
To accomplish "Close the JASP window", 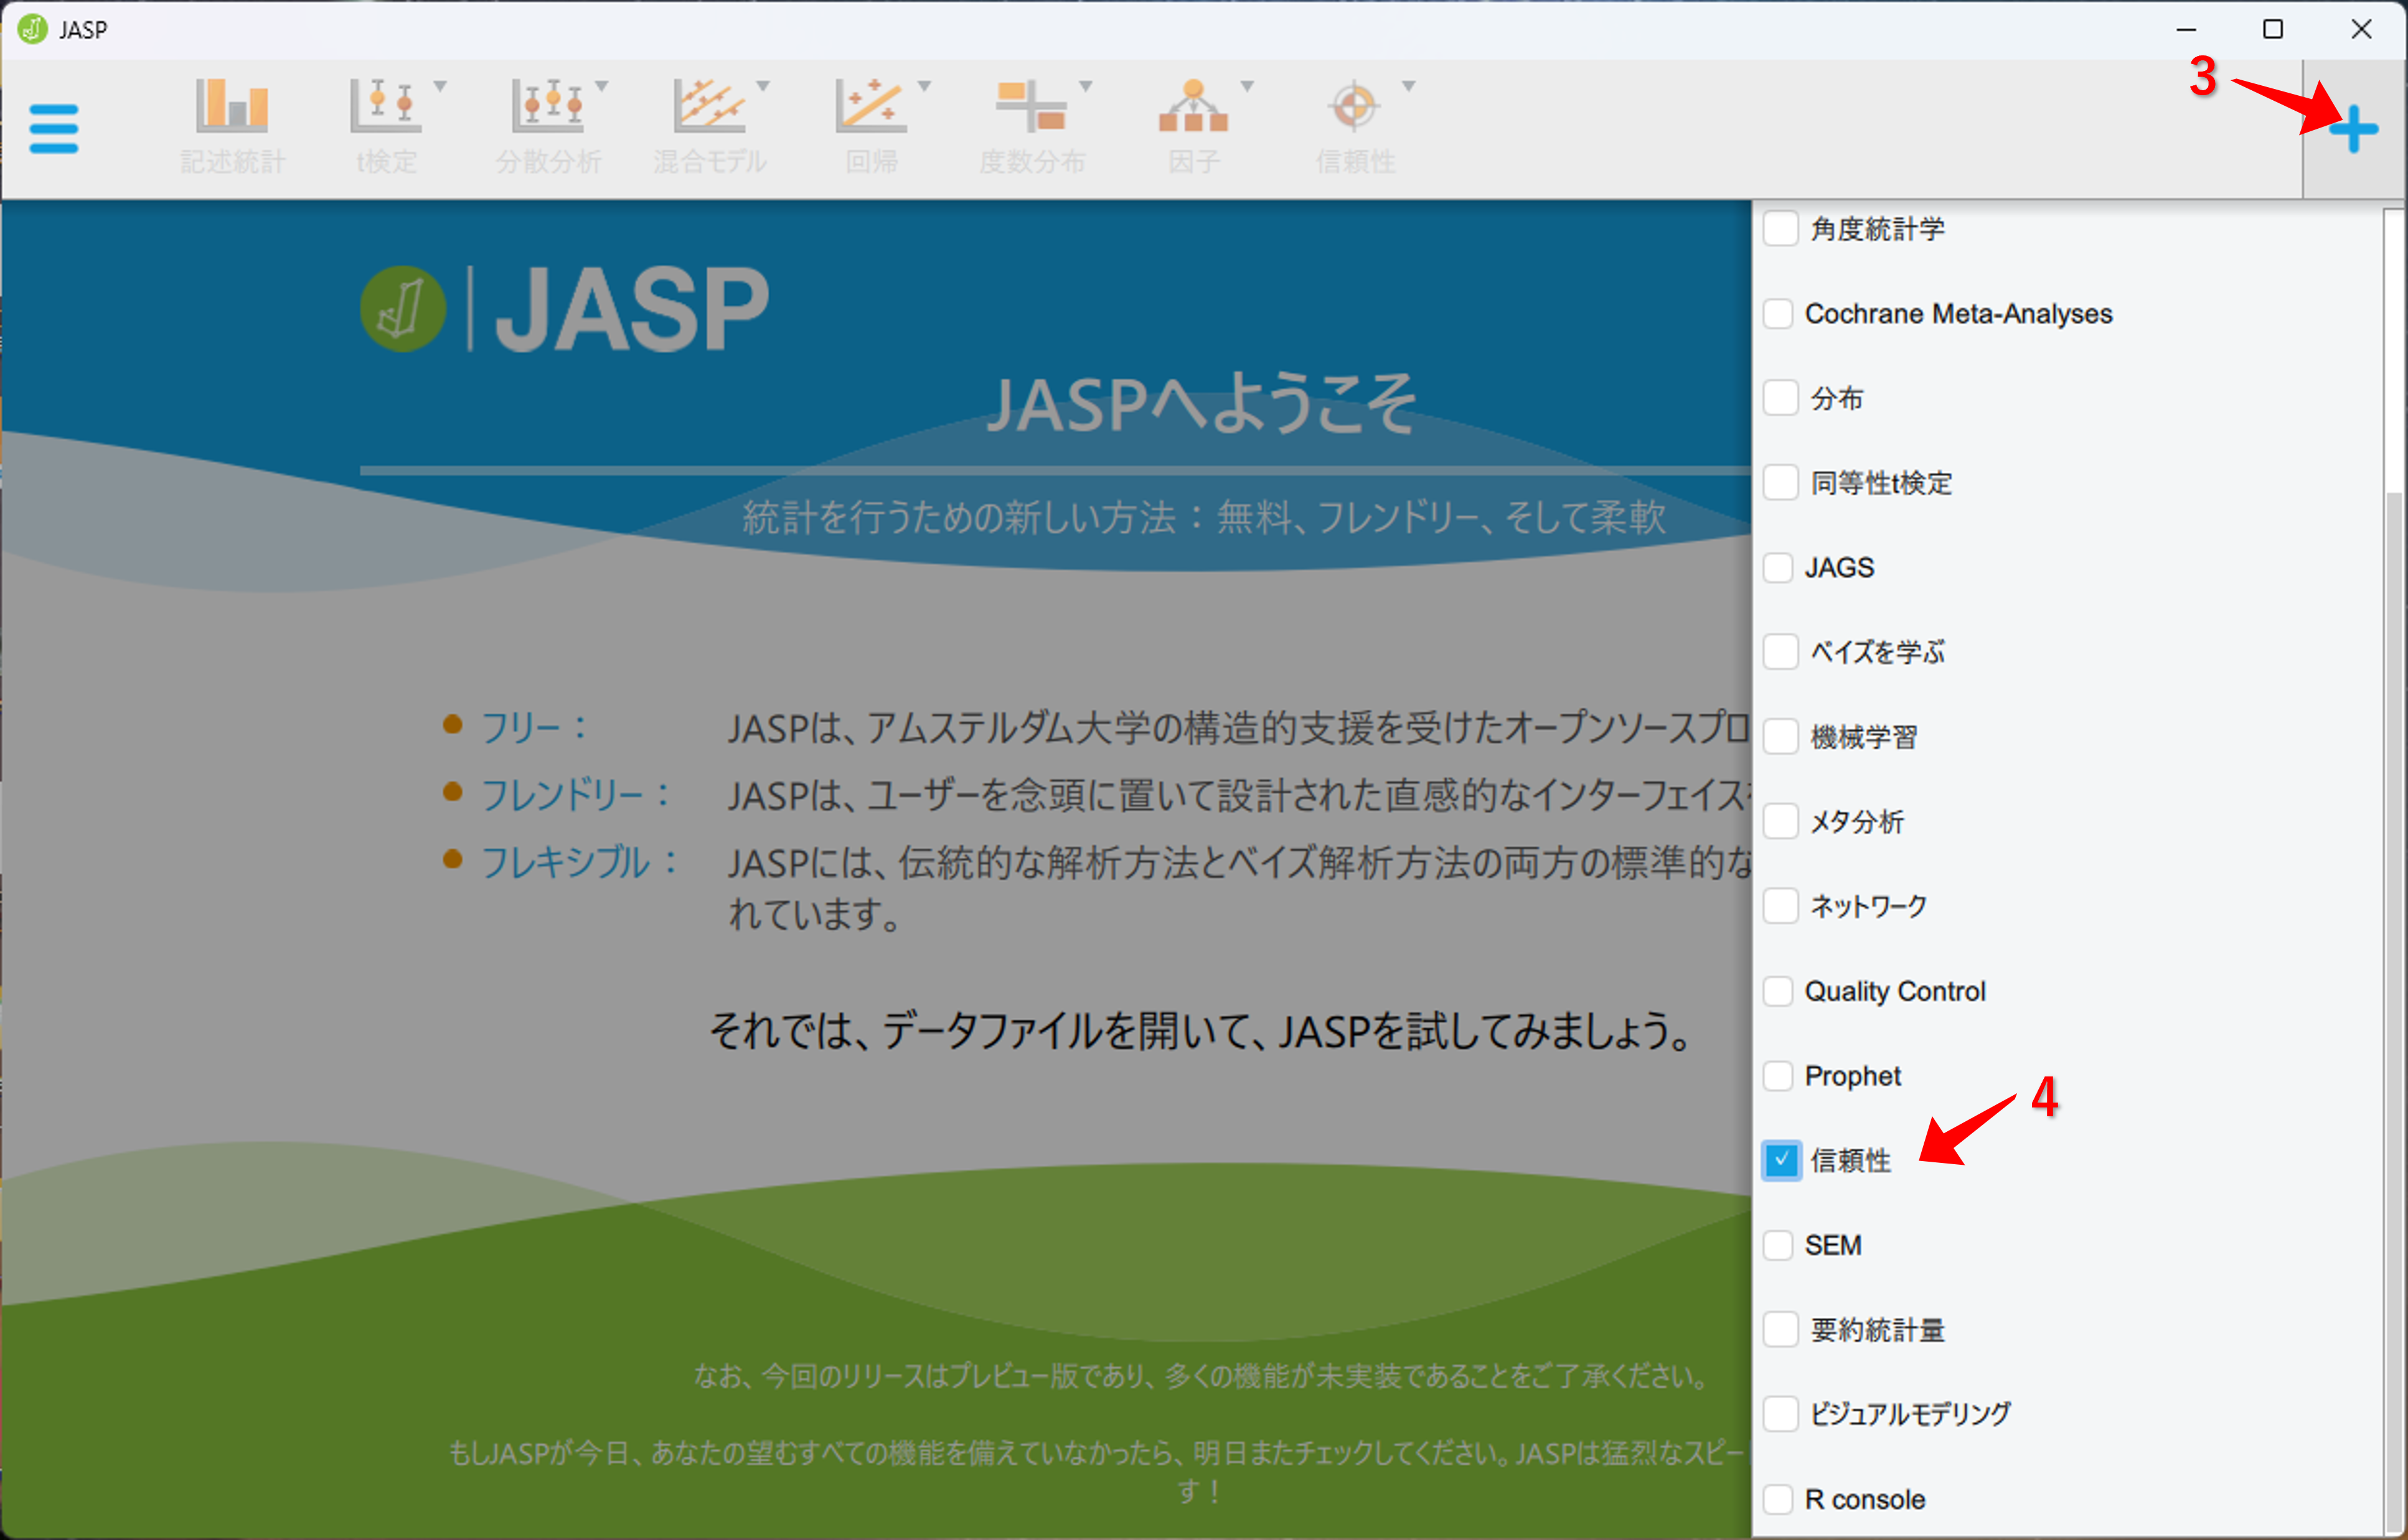I will 2361,29.
